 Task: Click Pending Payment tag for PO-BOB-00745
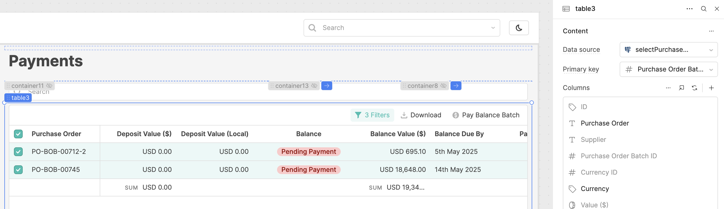[x=308, y=170]
